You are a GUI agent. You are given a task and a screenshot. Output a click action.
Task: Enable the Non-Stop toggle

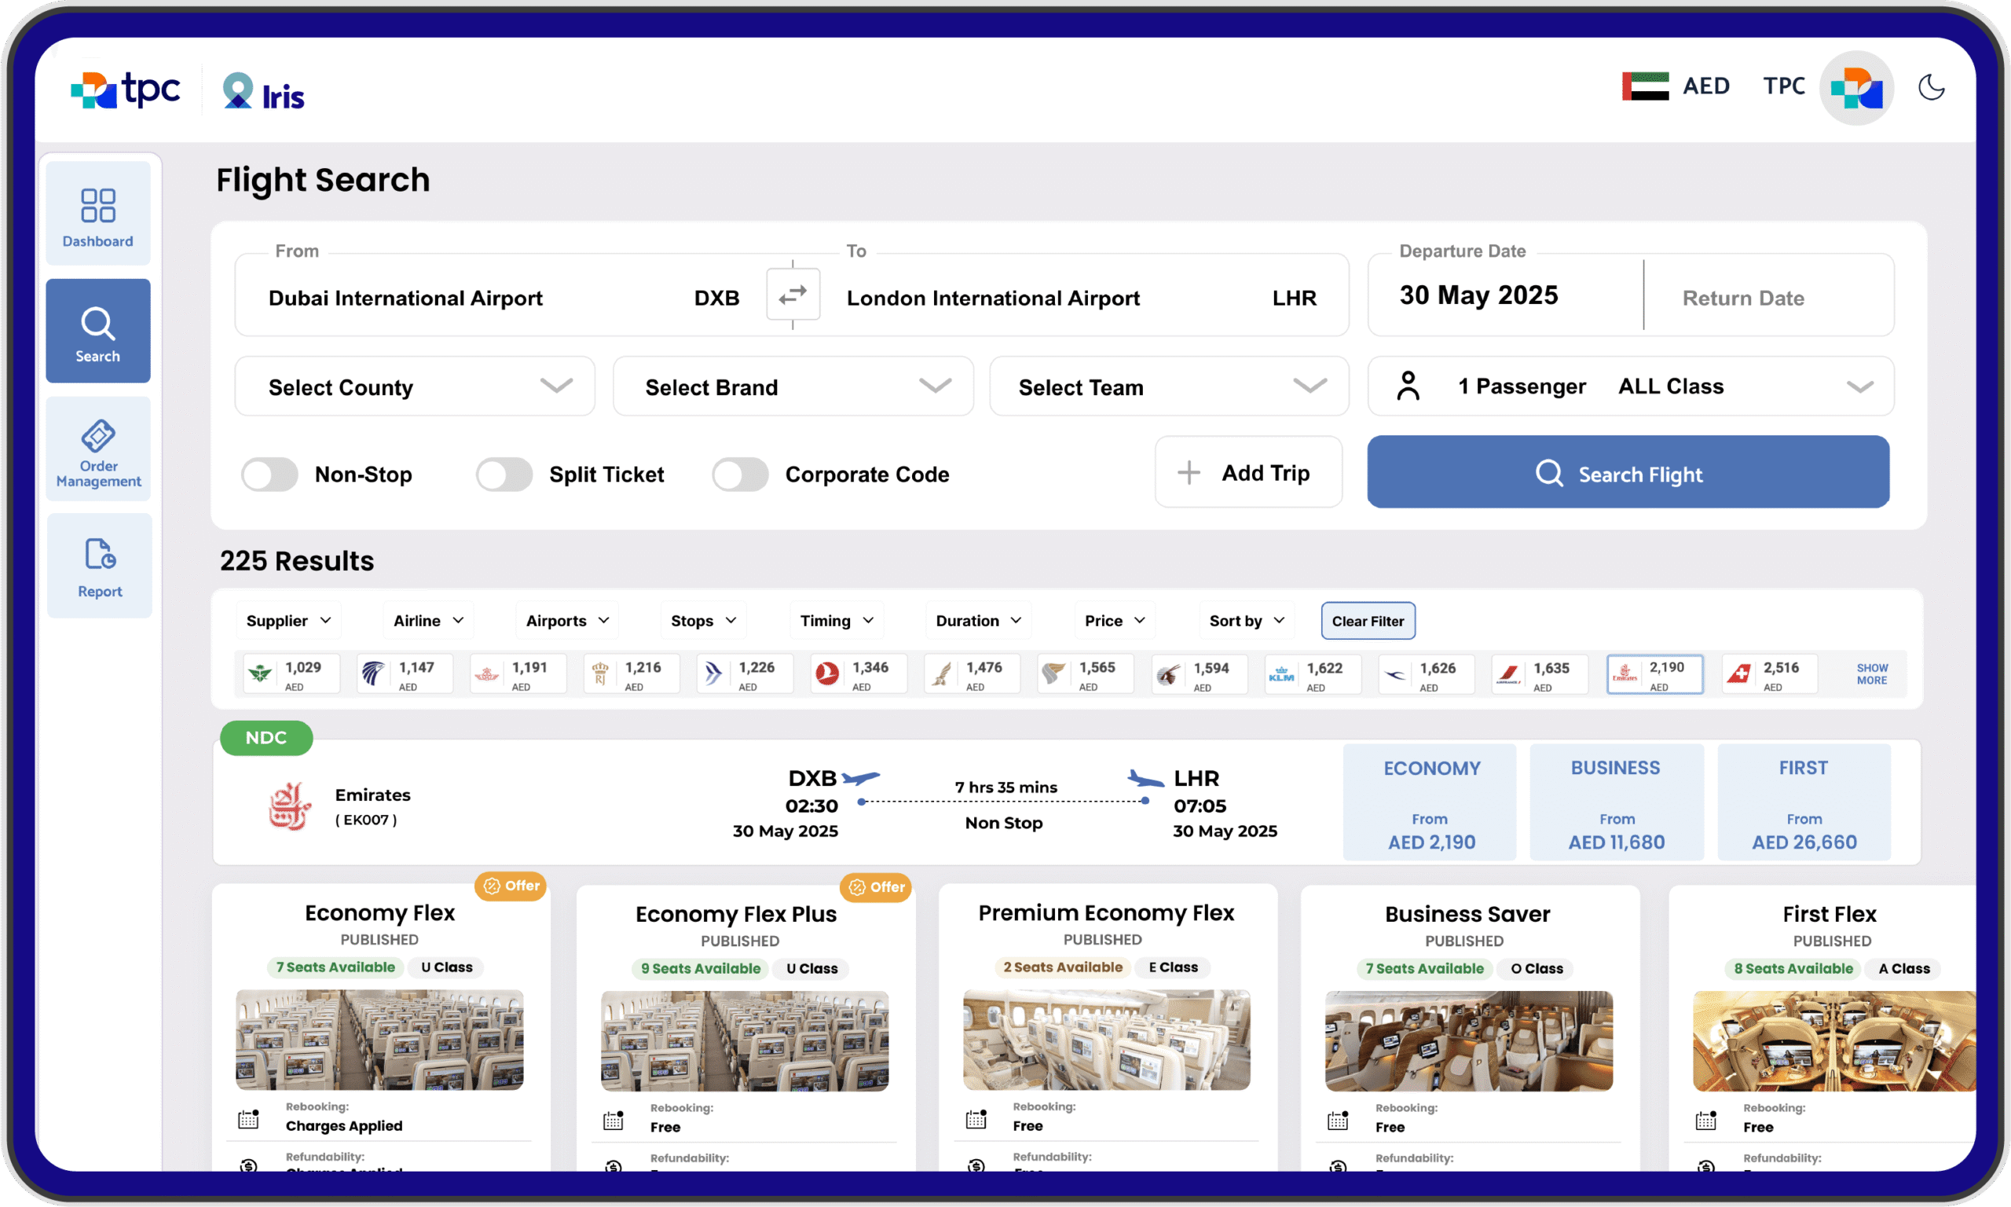click(x=270, y=474)
